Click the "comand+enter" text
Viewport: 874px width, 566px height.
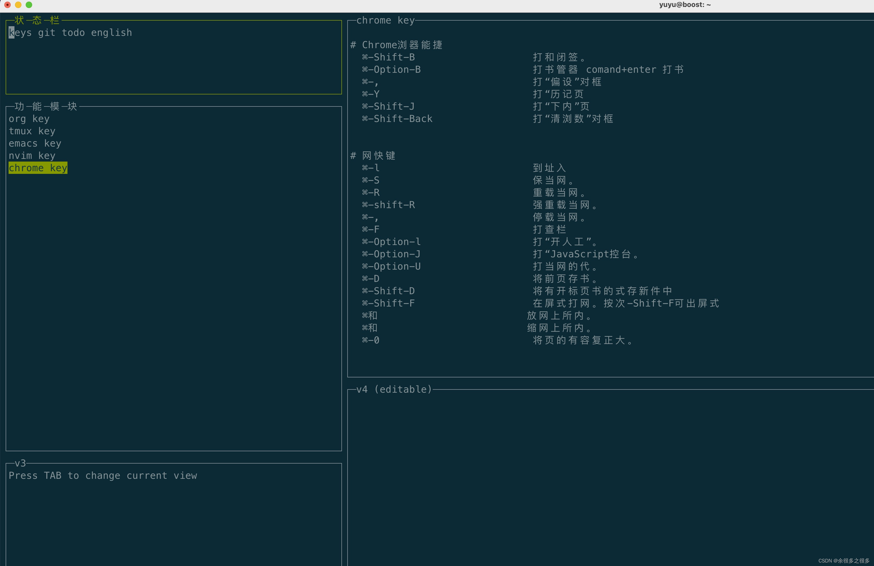621,70
